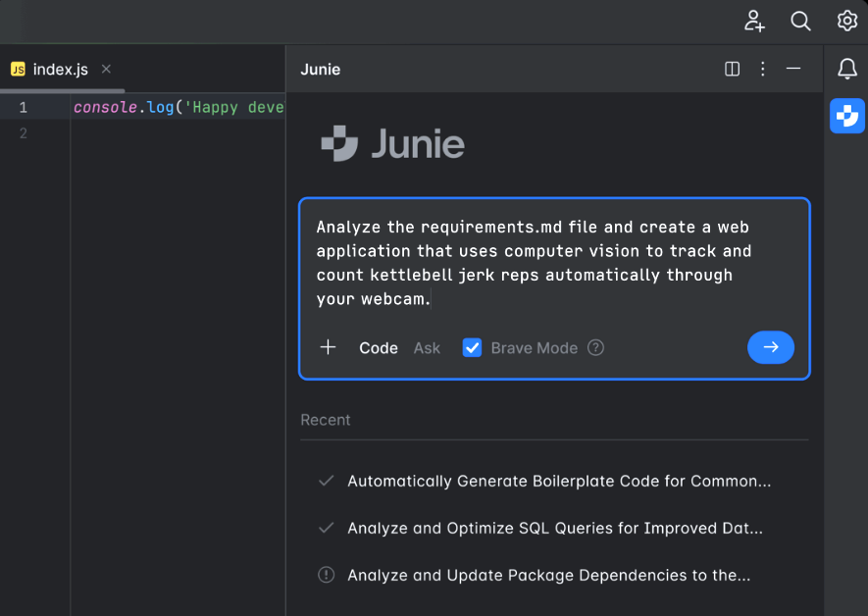Select the index.js editor tab

[61, 70]
